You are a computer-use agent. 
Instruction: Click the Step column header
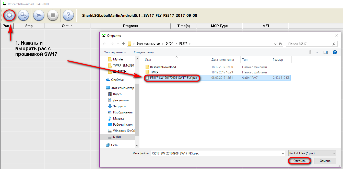coord(29,26)
